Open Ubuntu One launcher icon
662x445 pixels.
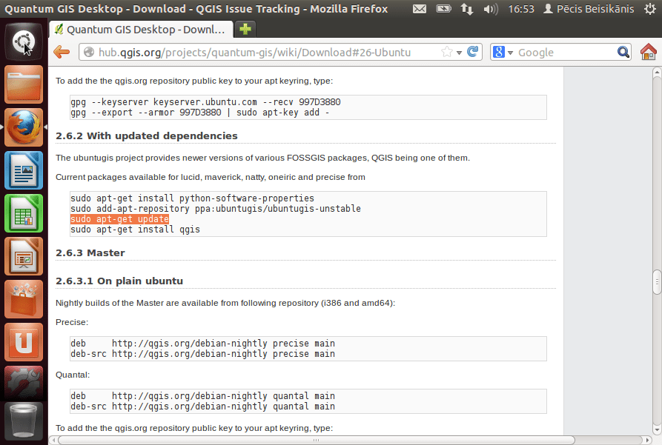24,343
